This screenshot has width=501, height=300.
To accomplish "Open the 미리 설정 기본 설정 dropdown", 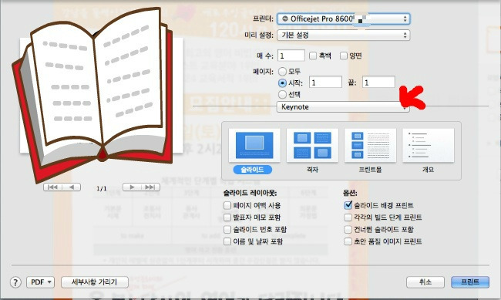I will pos(343,35).
